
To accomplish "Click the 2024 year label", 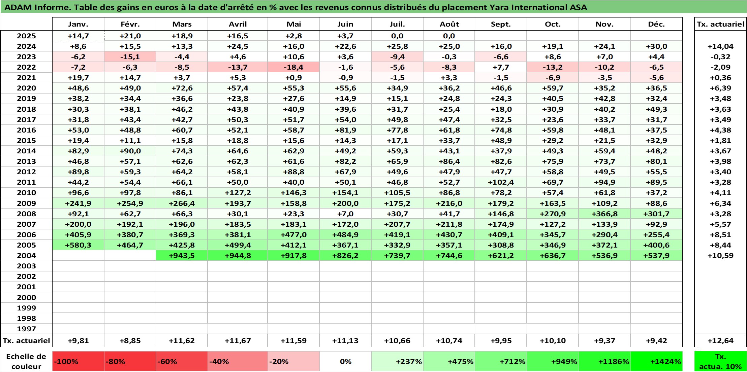I will 26,46.
